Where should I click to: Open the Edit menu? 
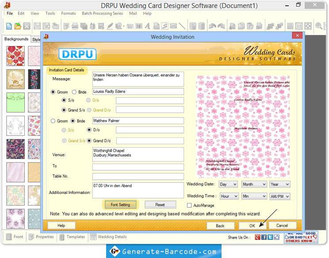pos(21,13)
